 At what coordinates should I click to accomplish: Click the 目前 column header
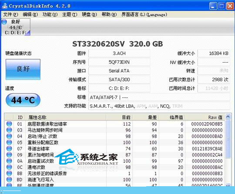pos(119,117)
